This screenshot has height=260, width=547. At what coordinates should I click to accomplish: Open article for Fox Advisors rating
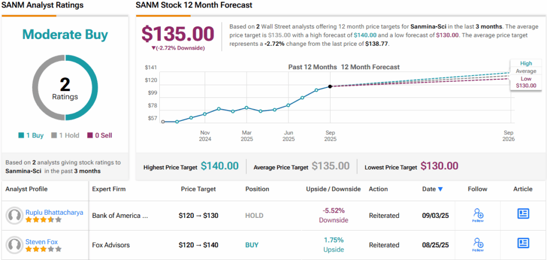click(523, 243)
